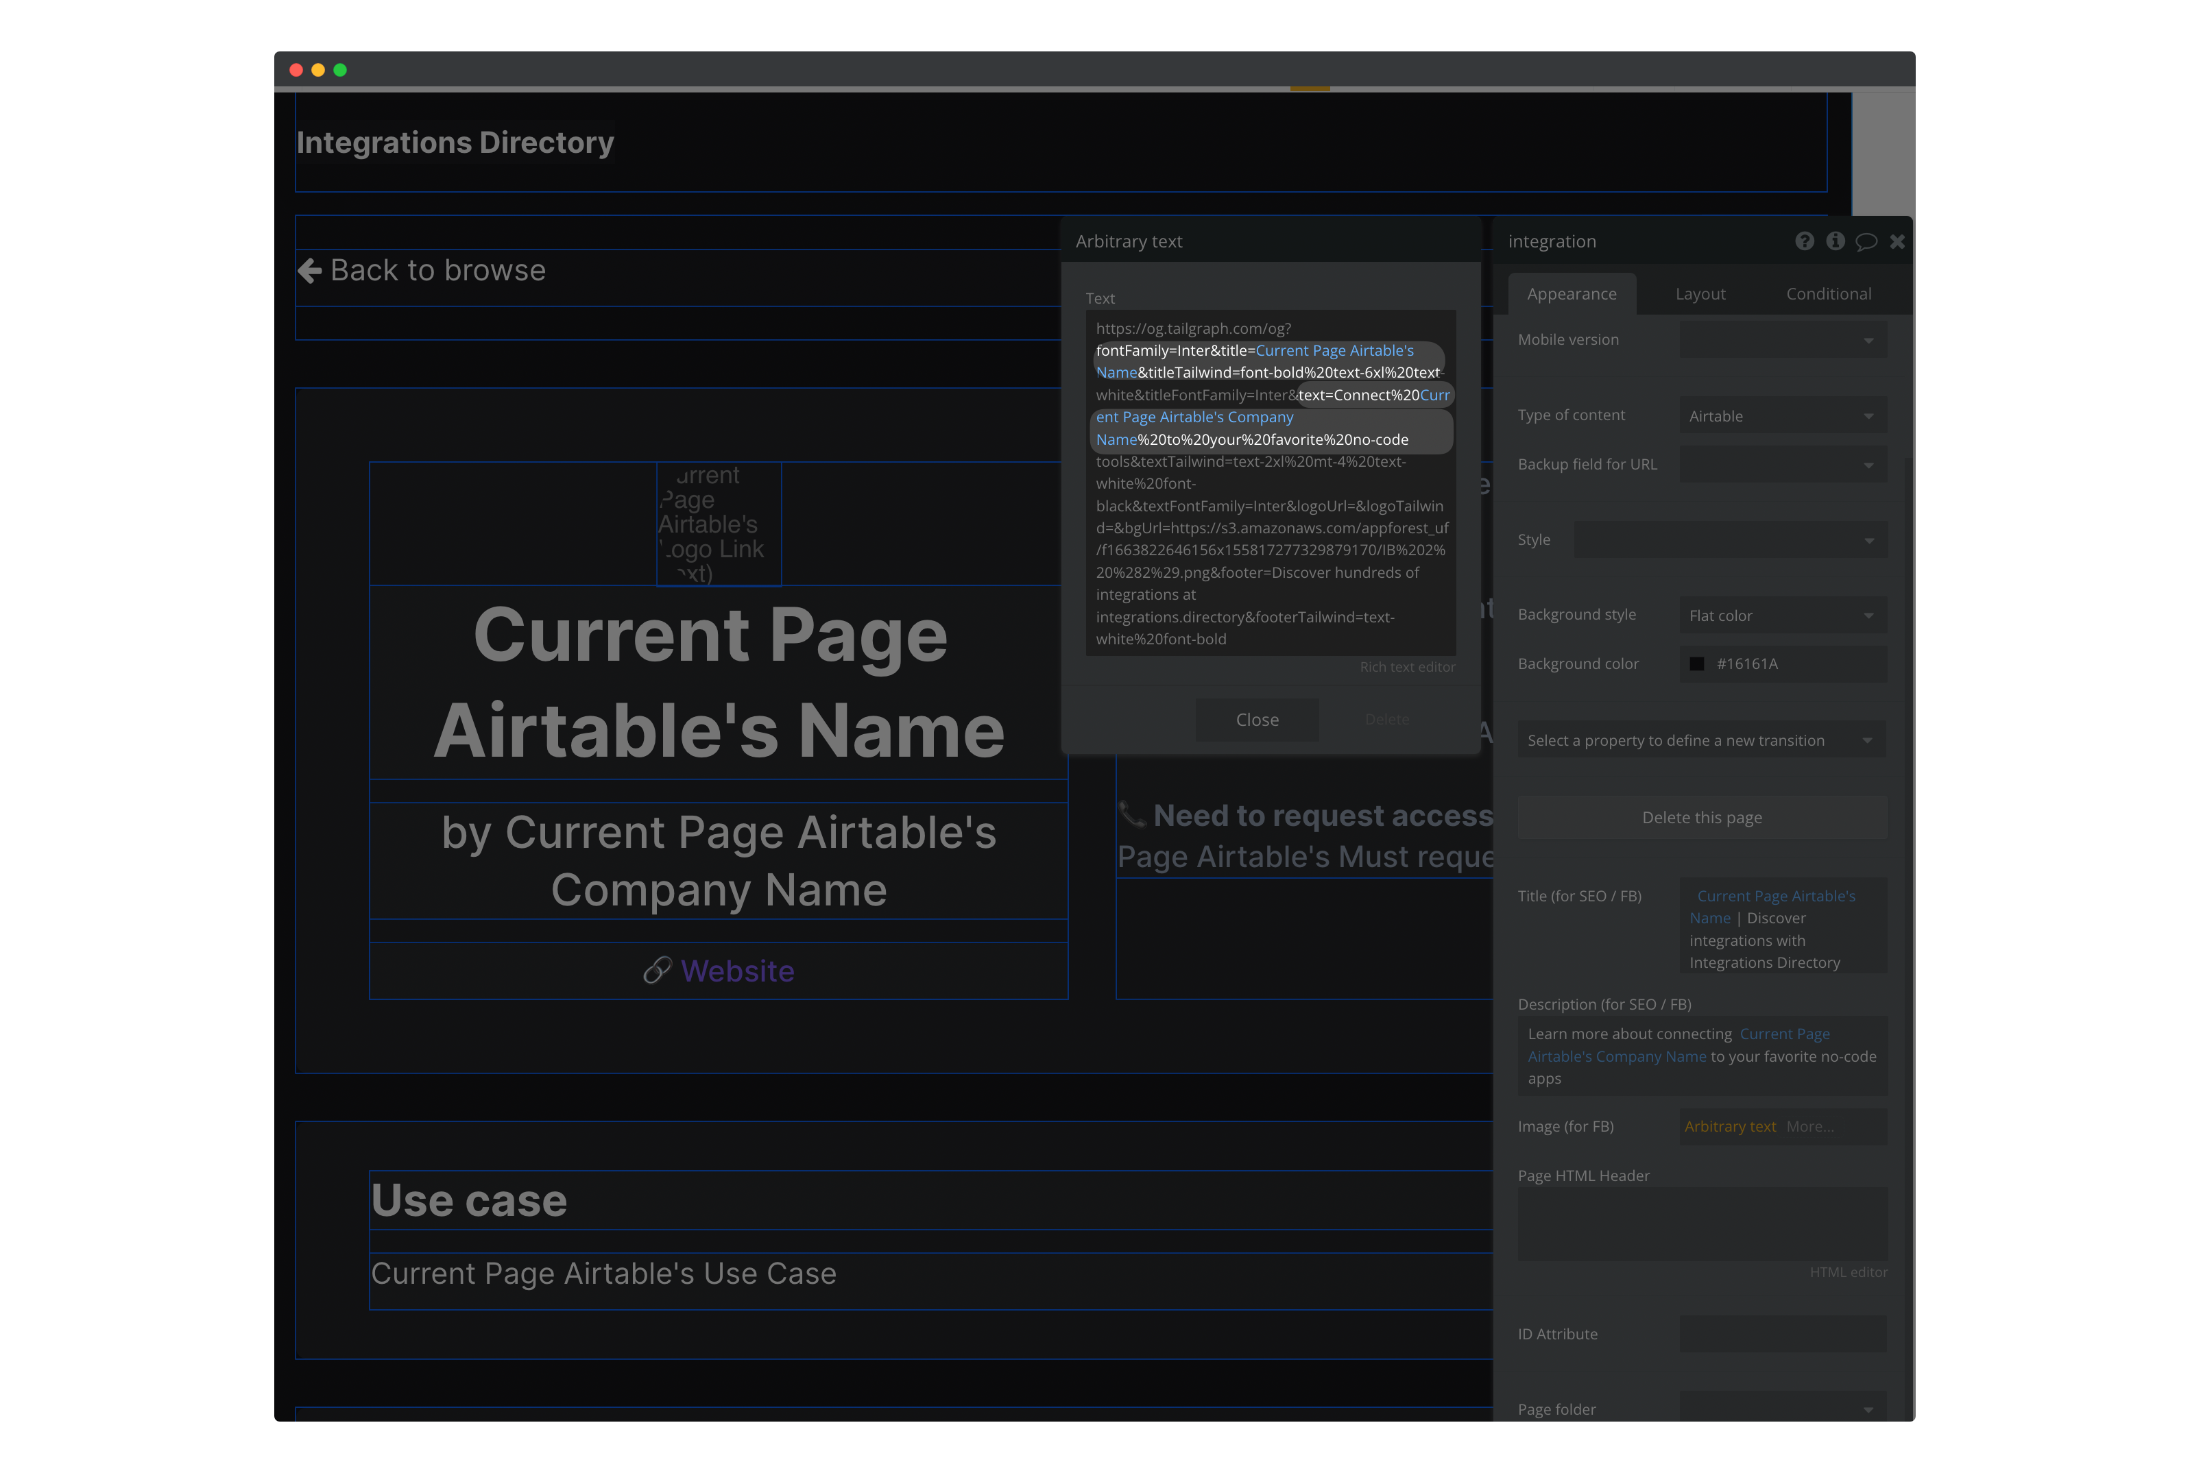This screenshot has width=2190, height=1473.
Task: Close the integration property panel
Action: point(1897,241)
